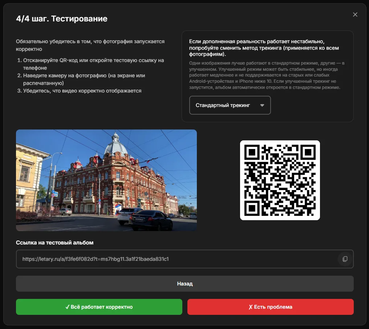Click the red brick building photo thumbnail

tap(106, 180)
